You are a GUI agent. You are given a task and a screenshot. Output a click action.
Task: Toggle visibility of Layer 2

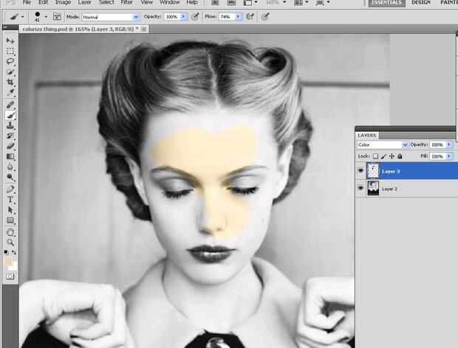(x=361, y=189)
